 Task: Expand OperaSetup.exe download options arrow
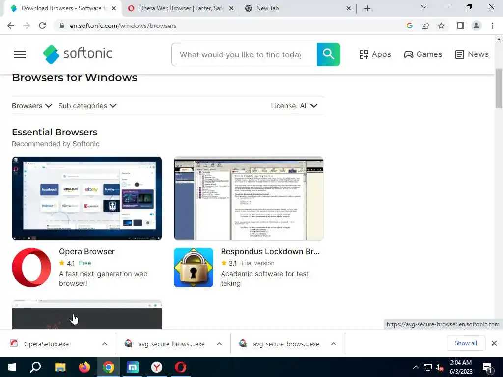pyautogui.click(x=105, y=344)
